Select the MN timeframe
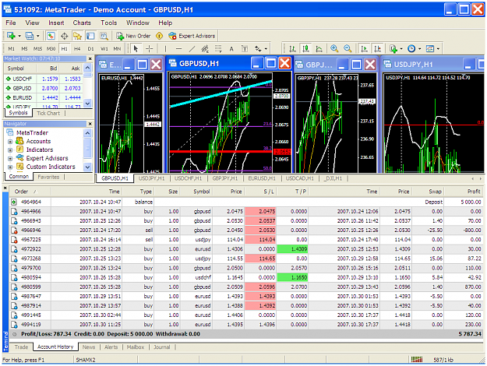This screenshot has width=487, height=366. [x=117, y=49]
